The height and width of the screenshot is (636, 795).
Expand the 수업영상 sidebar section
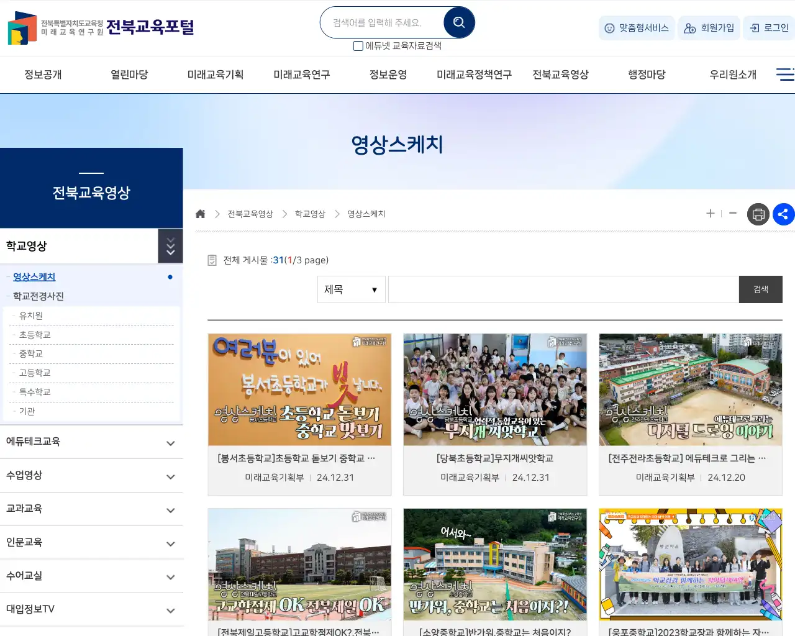click(x=92, y=476)
